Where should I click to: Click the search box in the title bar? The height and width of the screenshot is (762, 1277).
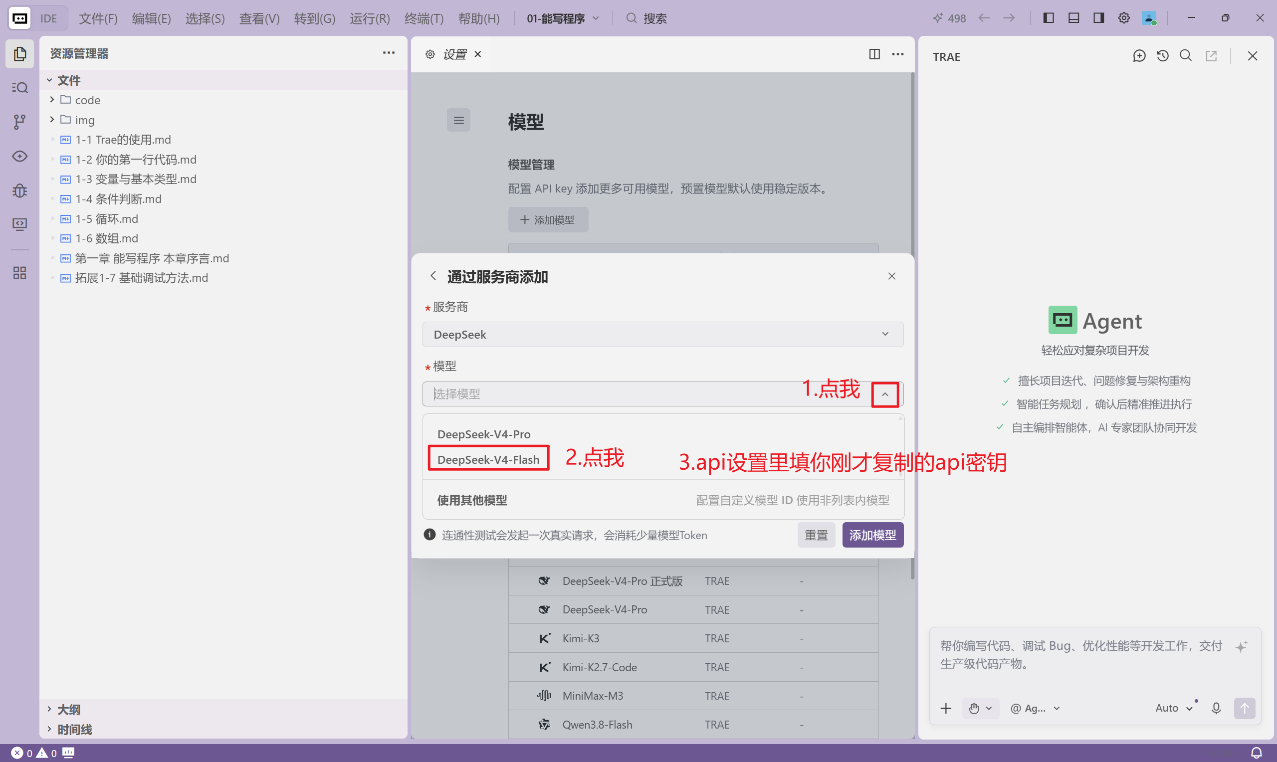click(x=646, y=18)
